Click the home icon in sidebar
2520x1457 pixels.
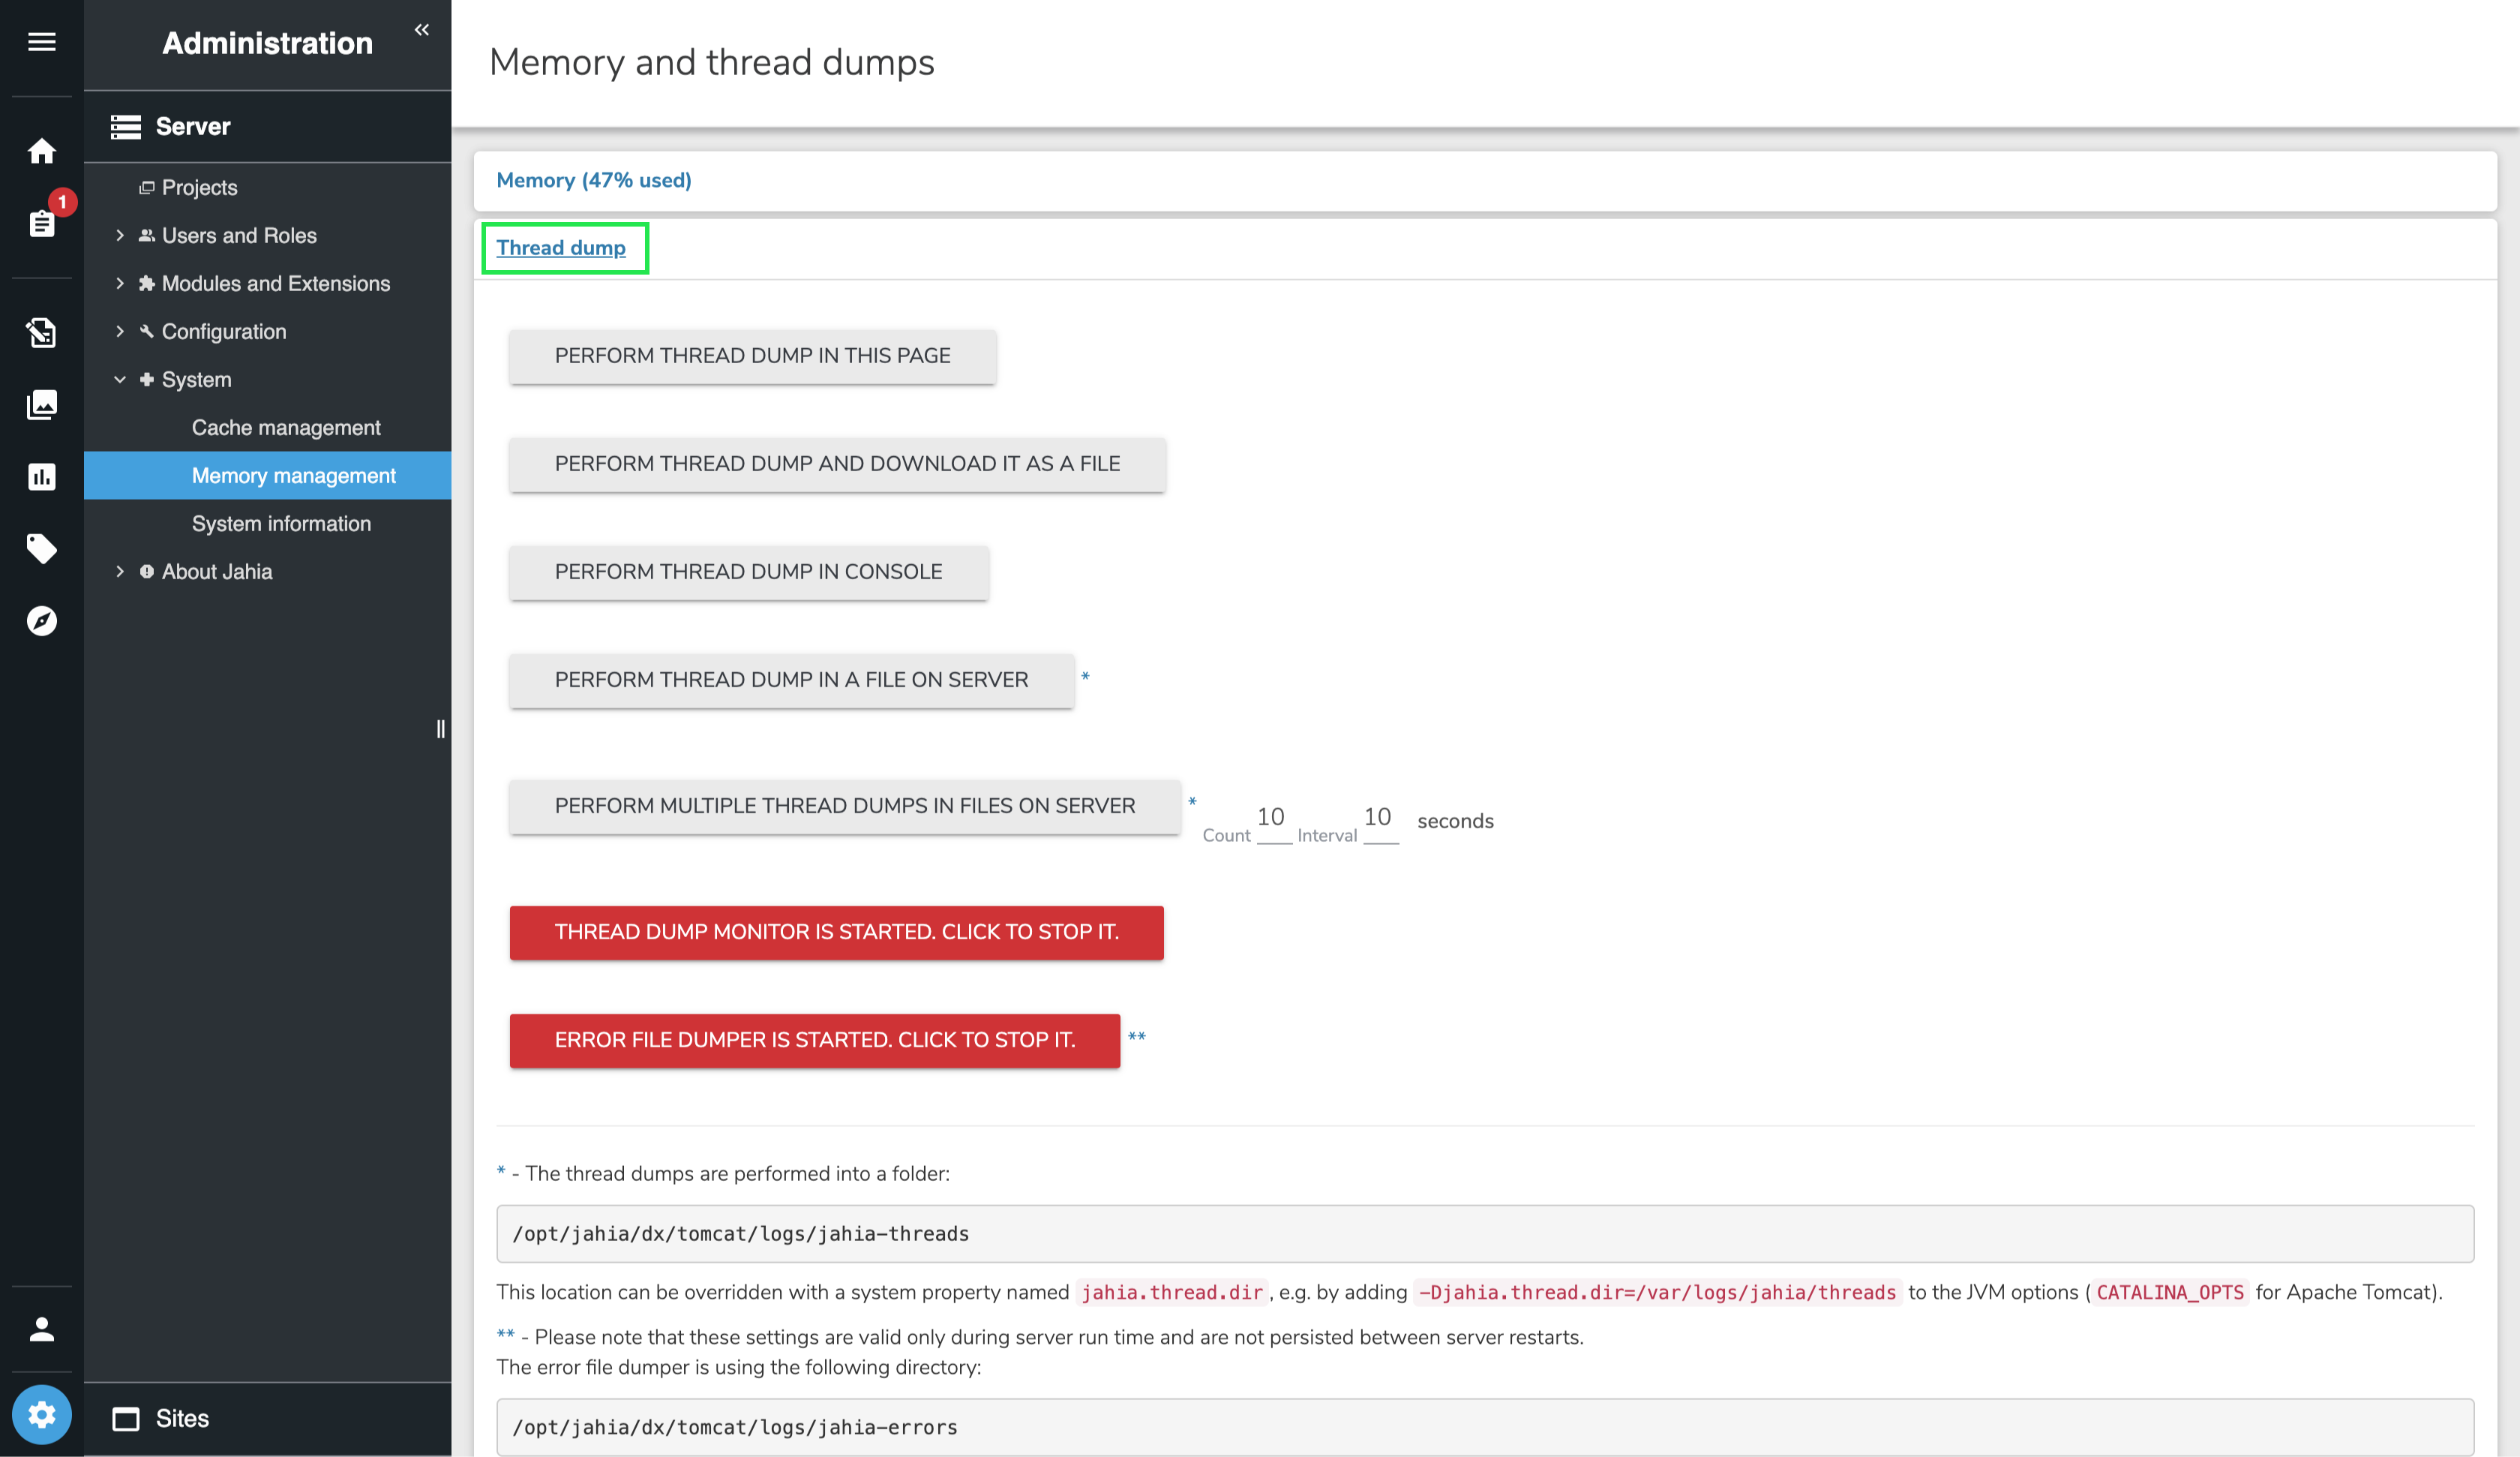coord(41,151)
